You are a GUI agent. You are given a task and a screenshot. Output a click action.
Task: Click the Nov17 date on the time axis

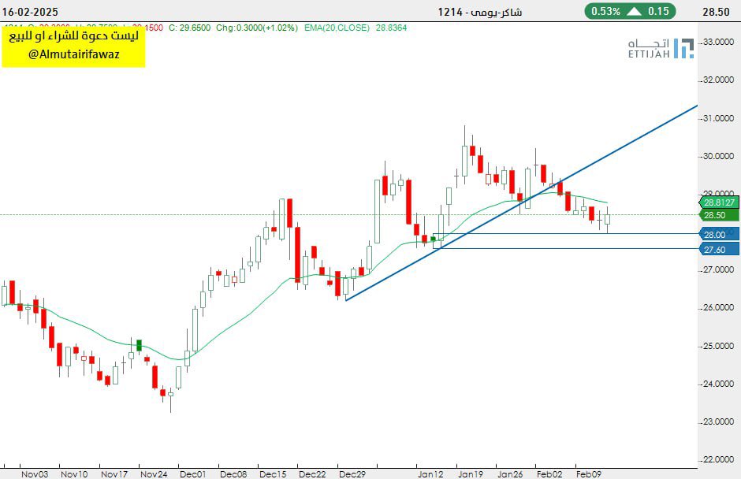coord(114,473)
